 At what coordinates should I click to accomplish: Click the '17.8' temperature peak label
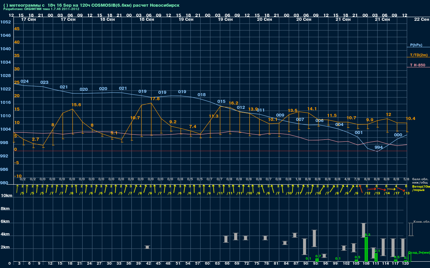155,99
